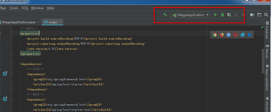
Task: Click the grey Stop square button
Action: click(x=243, y=15)
